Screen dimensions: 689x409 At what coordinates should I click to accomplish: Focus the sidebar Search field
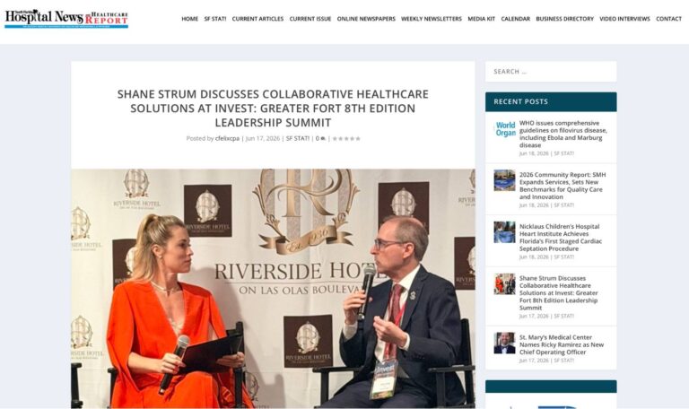551,72
